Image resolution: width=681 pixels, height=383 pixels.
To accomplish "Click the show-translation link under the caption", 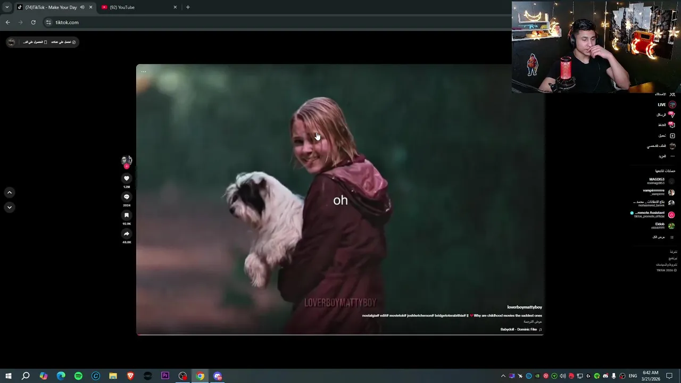I will [533, 322].
